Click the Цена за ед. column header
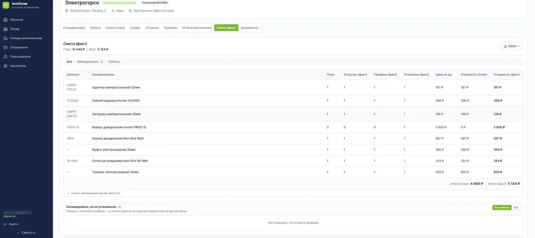Viewport: 535px width, 238px height. (x=444, y=75)
